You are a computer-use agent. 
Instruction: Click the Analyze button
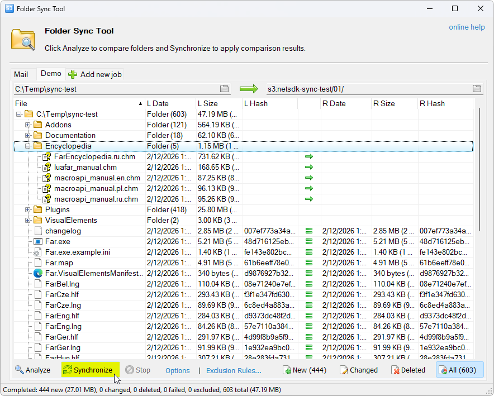click(32, 370)
